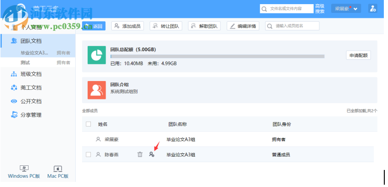Click the 团队文档 people icon
The image size is (388, 187).
[14, 41]
